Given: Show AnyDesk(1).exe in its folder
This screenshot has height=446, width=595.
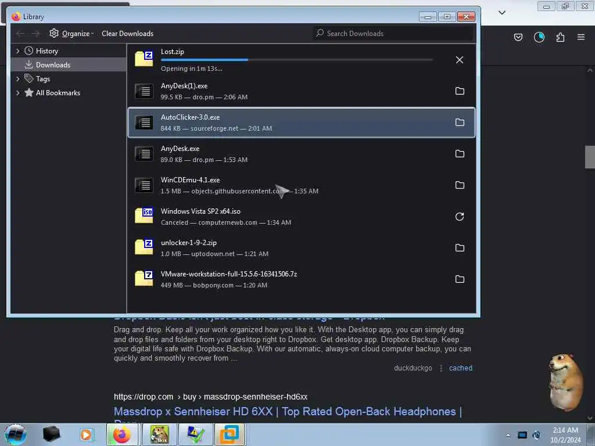Looking at the screenshot, I should point(460,91).
